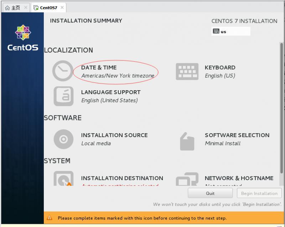Click the "Minimal Install" software value
This screenshot has width=285, height=227.
(223, 144)
